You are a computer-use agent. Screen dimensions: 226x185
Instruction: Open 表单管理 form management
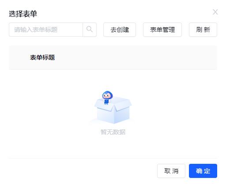pos(162,30)
